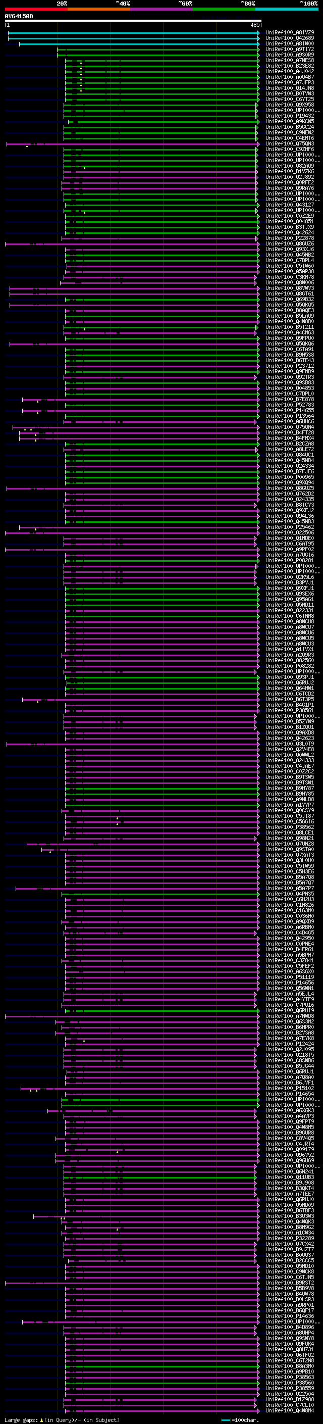Click label UniRef100_P38560
323x1424 pixels.
pyautogui.click(x=290, y=1383)
